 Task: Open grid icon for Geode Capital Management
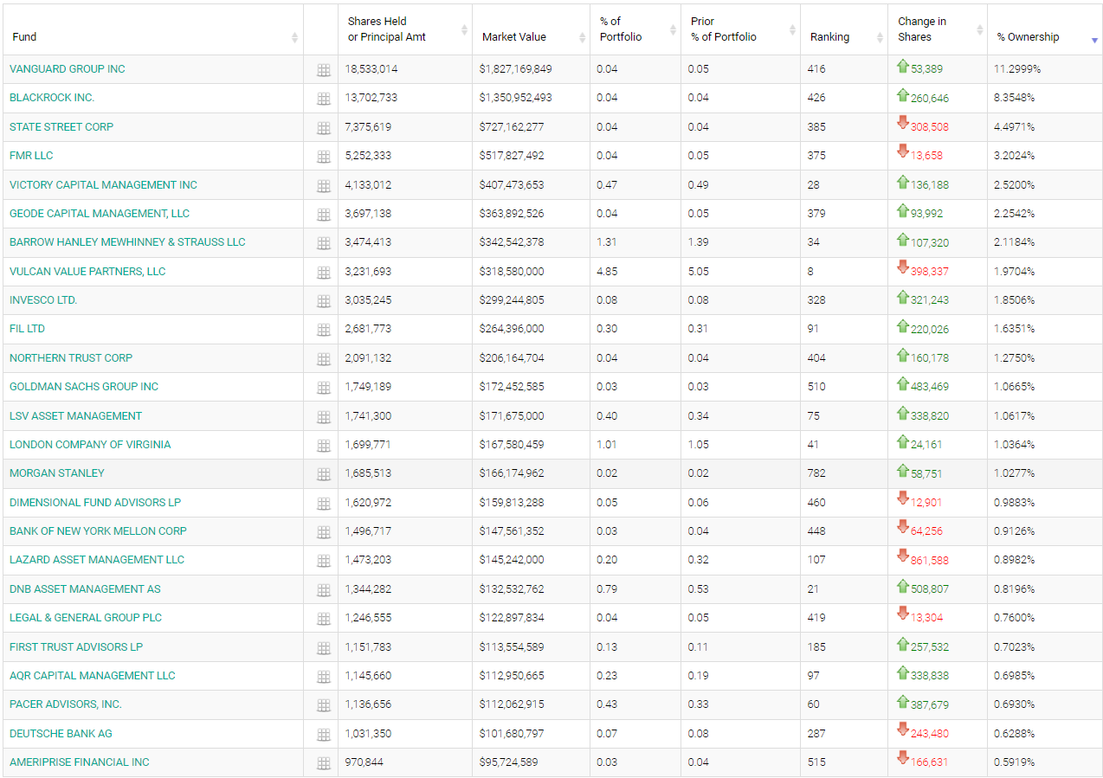click(324, 215)
